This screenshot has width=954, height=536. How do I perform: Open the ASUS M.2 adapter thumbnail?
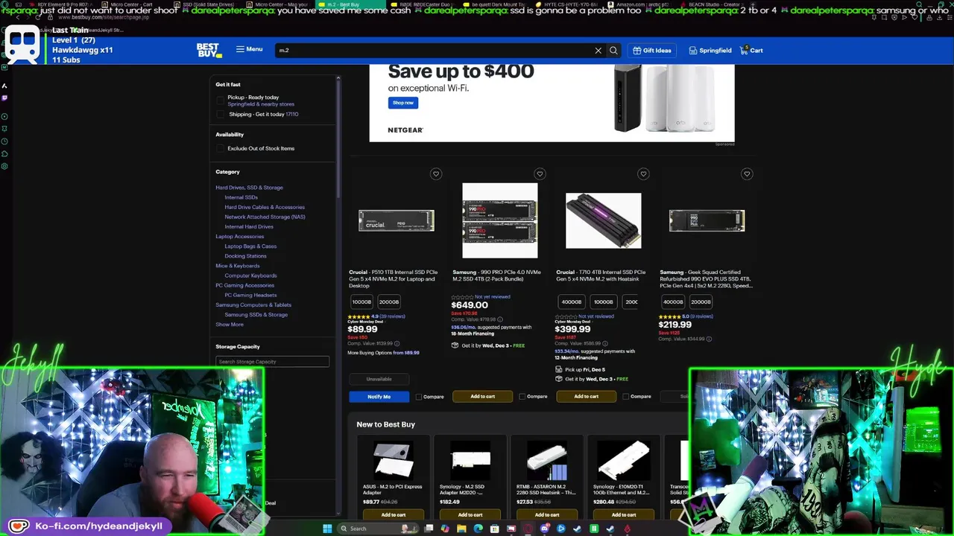coord(393,460)
